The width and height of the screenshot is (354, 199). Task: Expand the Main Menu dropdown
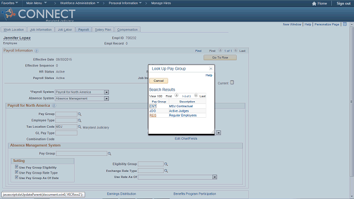37,3
